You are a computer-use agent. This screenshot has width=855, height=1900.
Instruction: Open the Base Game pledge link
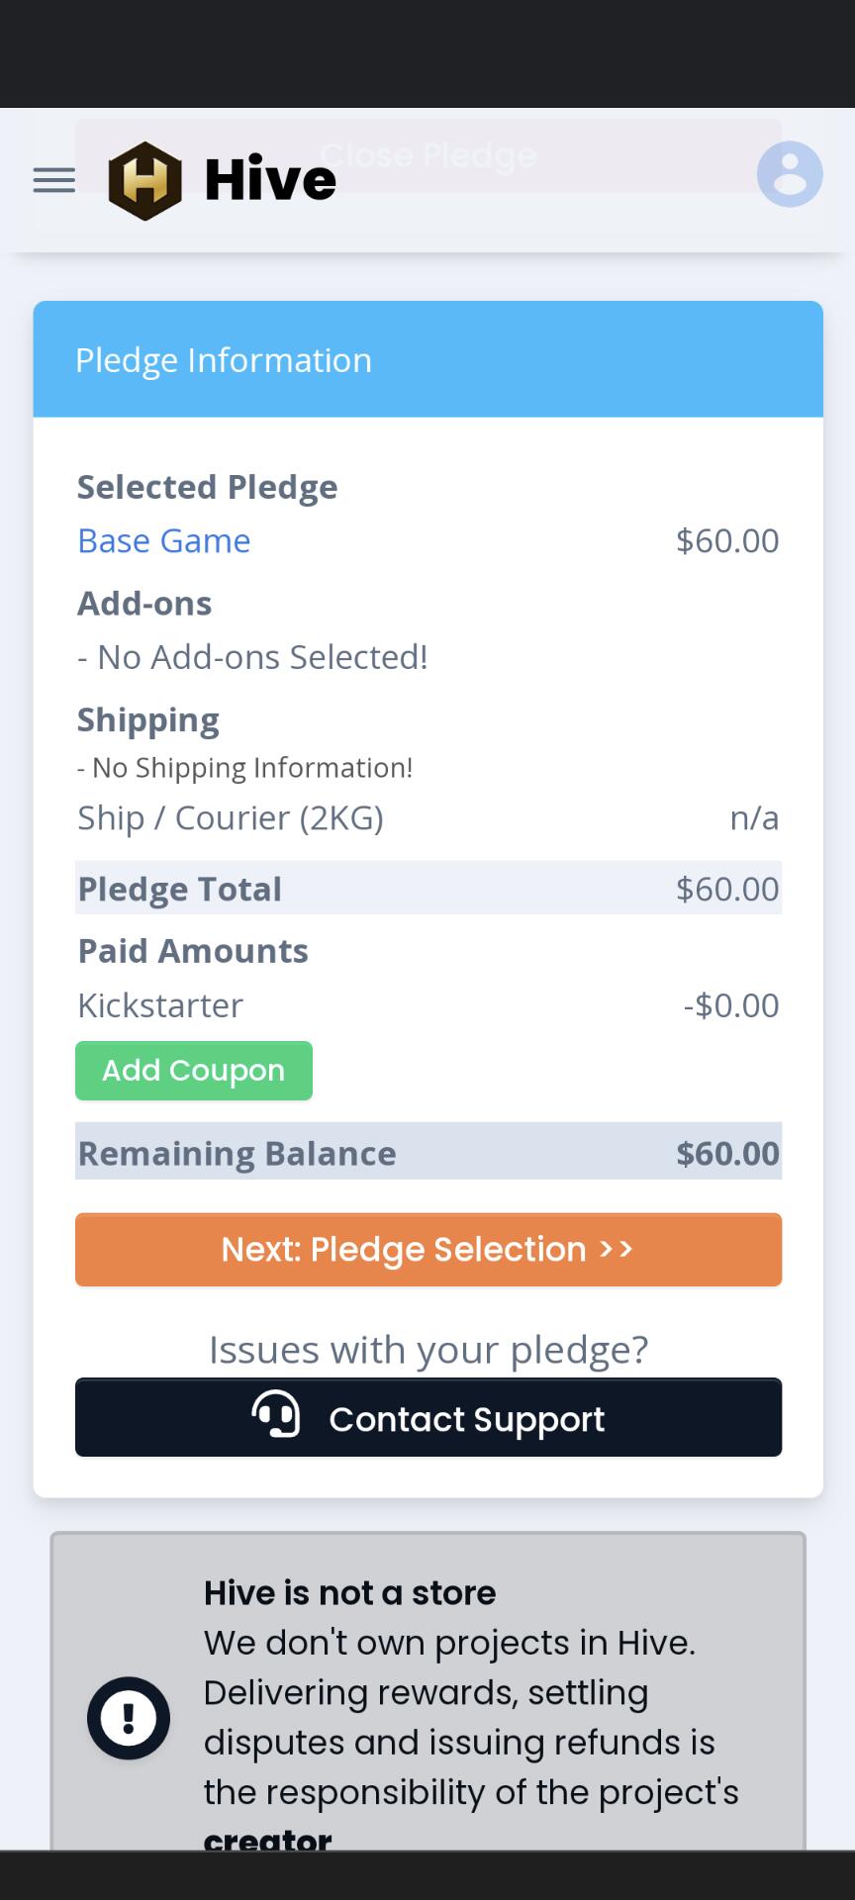point(164,540)
